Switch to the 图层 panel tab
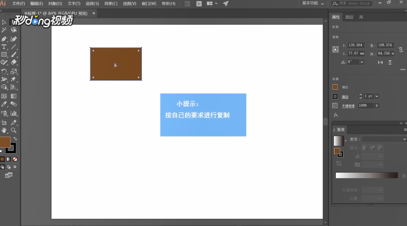This screenshot has height=226, width=407. point(350,17)
